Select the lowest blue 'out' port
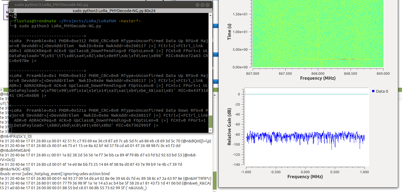 coord(216,82)
